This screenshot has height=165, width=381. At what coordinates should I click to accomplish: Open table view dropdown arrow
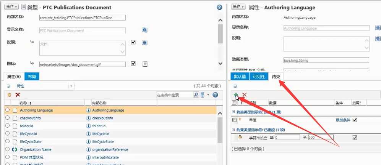click(x=208, y=95)
